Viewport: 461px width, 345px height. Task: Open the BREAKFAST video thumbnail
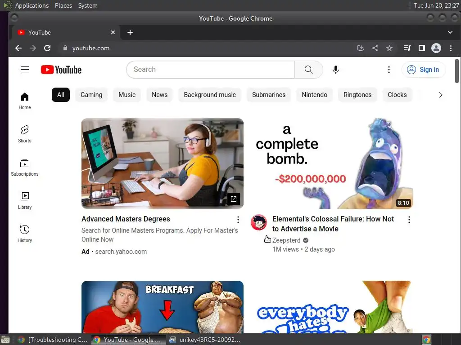pyautogui.click(x=162, y=307)
